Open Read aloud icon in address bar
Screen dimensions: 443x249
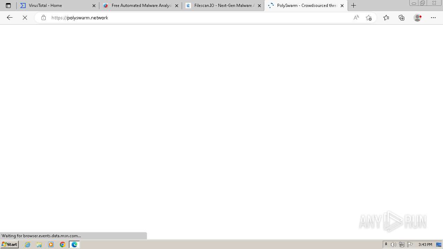point(356,18)
